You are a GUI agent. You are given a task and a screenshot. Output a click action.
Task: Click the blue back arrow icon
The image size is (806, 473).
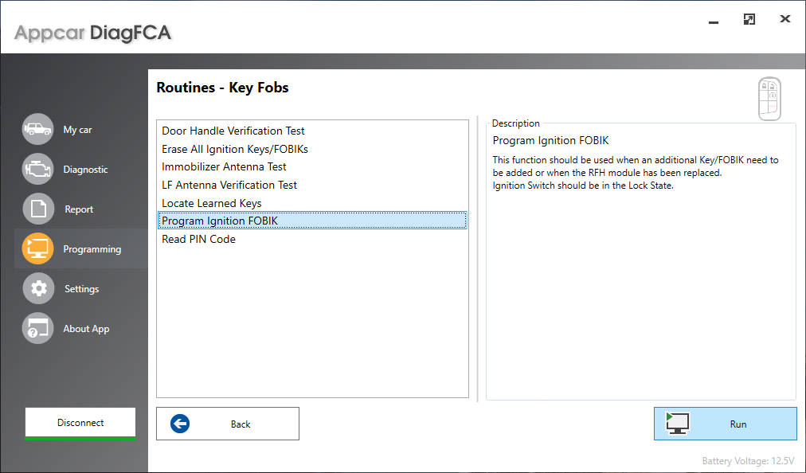point(180,423)
